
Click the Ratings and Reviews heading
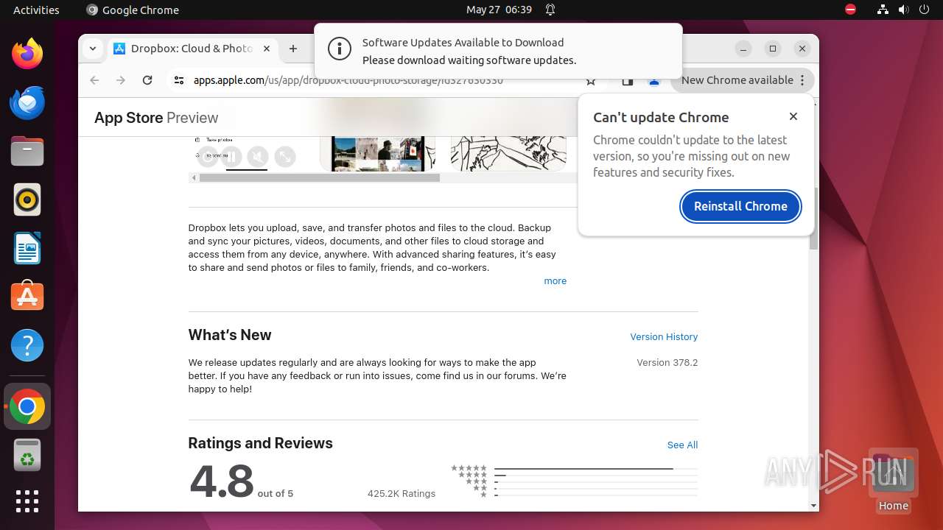[x=260, y=443]
